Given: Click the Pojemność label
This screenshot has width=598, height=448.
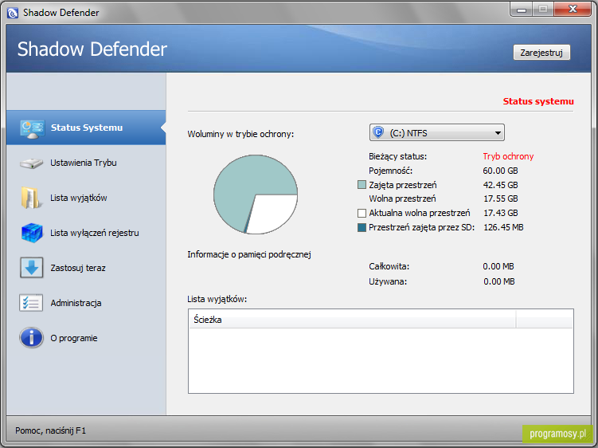Looking at the screenshot, I should 390,171.
